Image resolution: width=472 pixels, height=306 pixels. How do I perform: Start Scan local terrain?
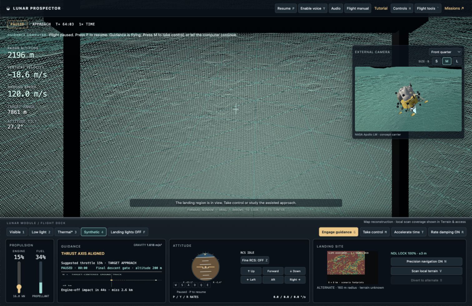click(x=426, y=271)
